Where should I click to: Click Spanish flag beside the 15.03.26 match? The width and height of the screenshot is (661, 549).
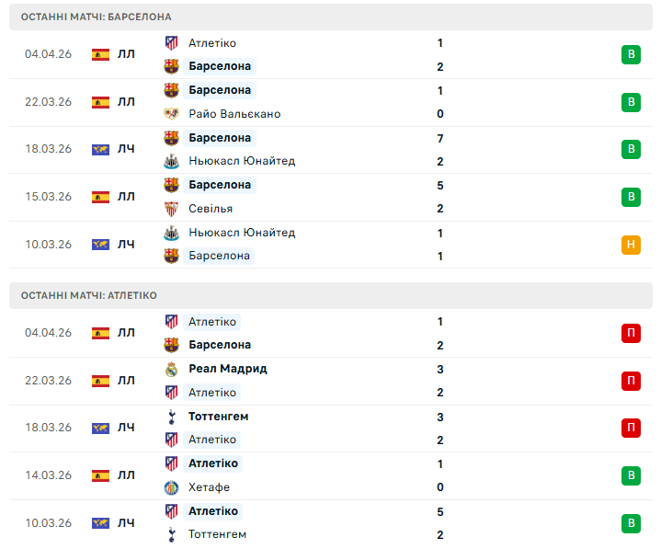(100, 197)
